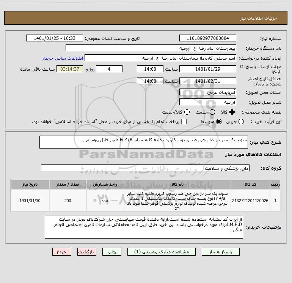Image resolution: width=292 pixels, height=283 pixels.
Task: Choose the متوسط purchase type radio
Action: [x=219, y=122]
